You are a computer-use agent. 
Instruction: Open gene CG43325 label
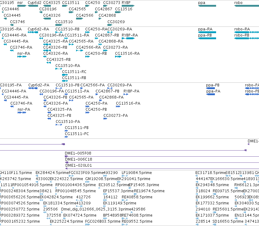[52, 3]
